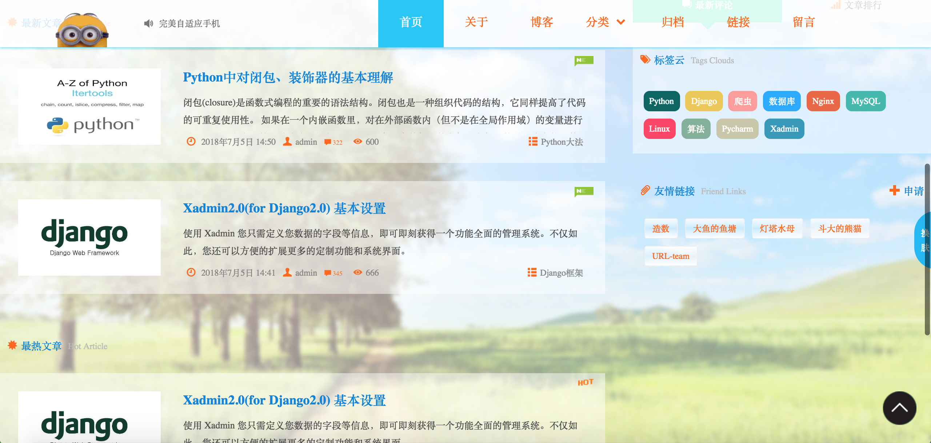Click the comment bubble icon showing 322
This screenshot has width=931, height=443.
327,142
